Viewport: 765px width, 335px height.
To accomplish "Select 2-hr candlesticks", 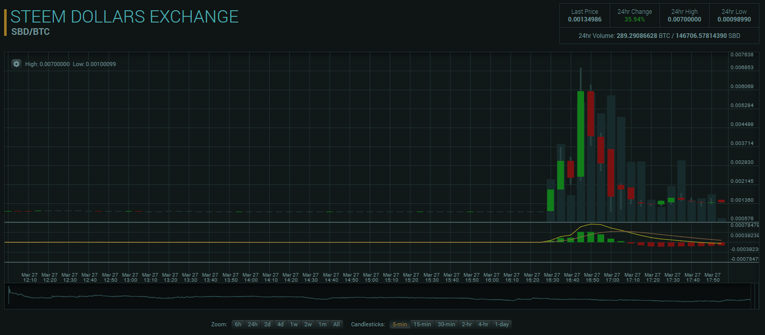I will pos(467,324).
